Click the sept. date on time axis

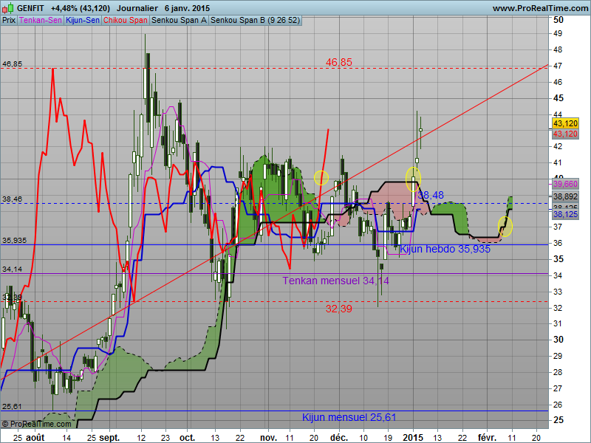109,438
